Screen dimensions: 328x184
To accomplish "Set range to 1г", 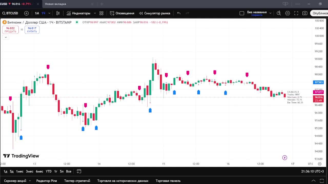I will [56, 171].
